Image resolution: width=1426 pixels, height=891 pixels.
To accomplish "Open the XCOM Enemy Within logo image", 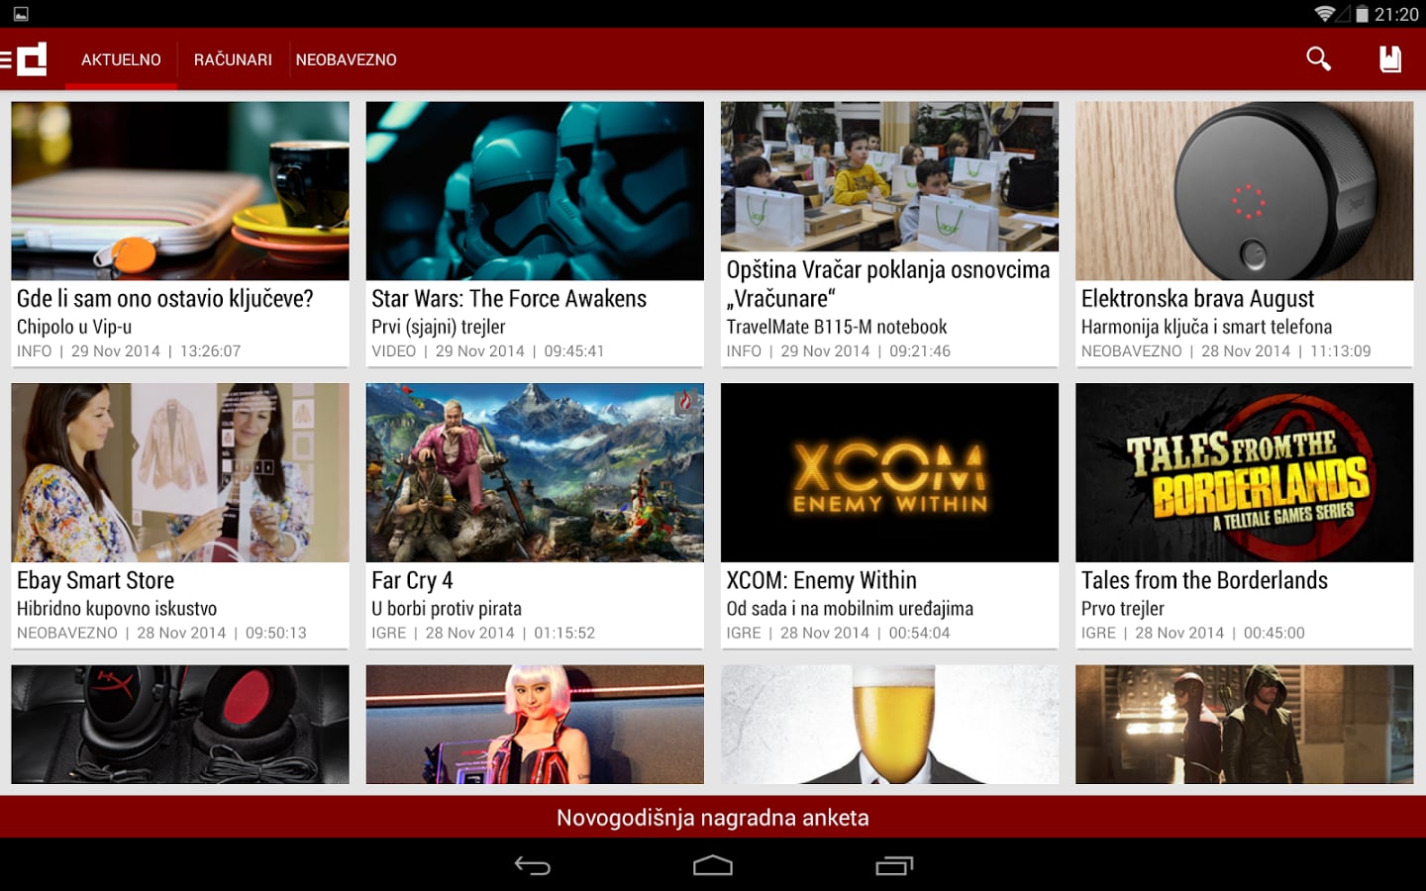I will 889,473.
